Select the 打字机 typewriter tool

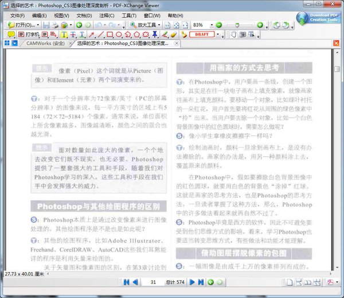29,34
